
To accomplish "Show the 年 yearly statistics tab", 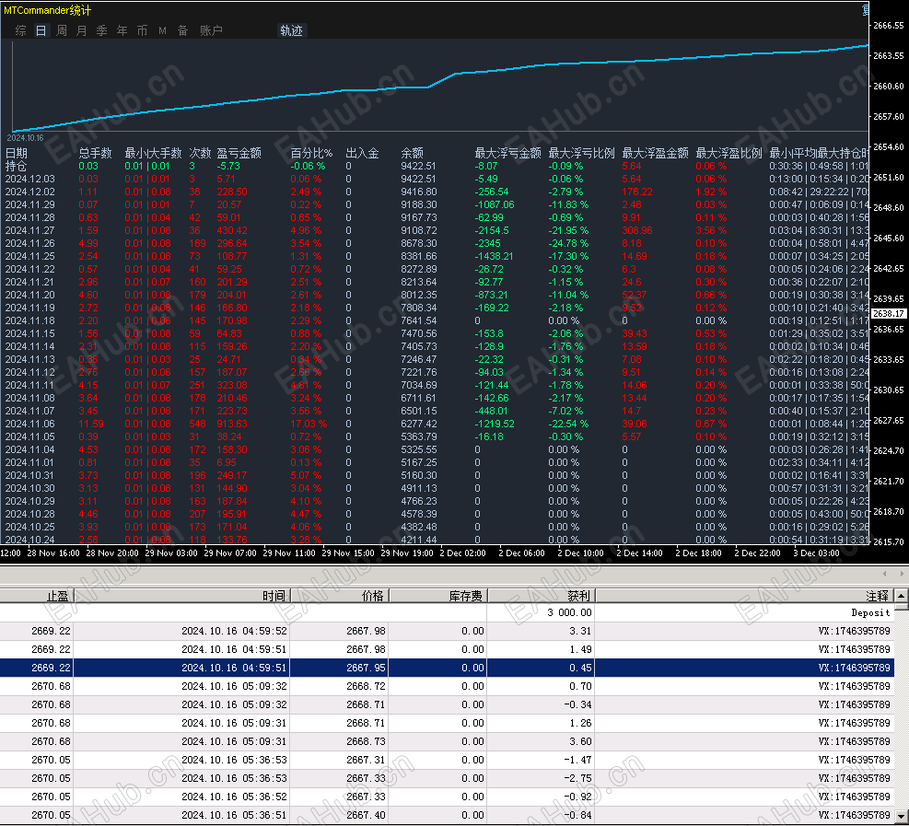I will click(x=122, y=30).
